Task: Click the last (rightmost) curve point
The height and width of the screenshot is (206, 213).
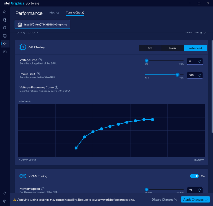Action: [152, 120]
